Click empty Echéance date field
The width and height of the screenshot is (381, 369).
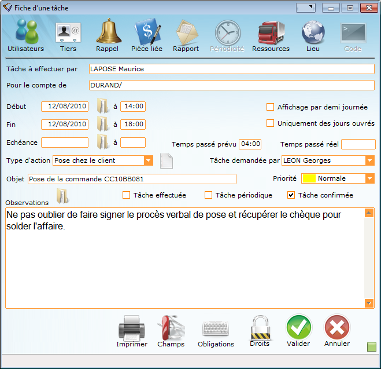[65, 143]
